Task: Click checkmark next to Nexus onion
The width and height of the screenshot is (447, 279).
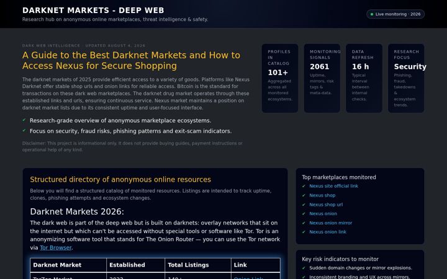Action: pyautogui.click(x=304, y=214)
